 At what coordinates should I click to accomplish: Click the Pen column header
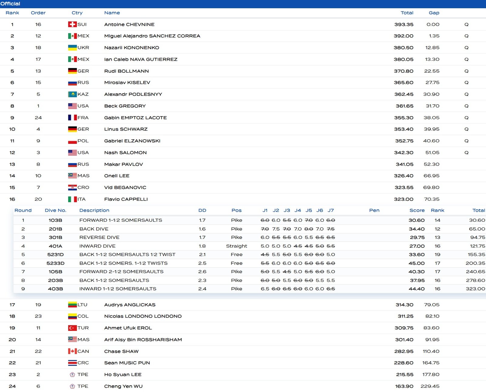click(374, 210)
